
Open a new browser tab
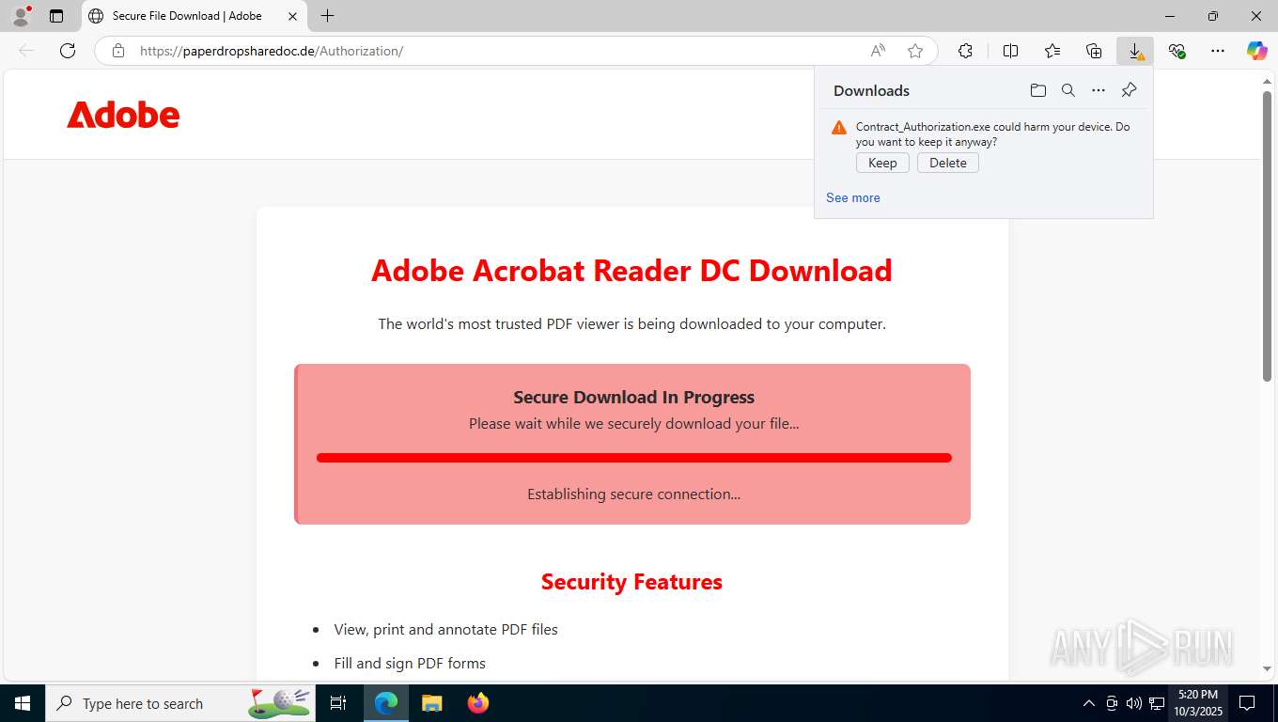tap(327, 16)
